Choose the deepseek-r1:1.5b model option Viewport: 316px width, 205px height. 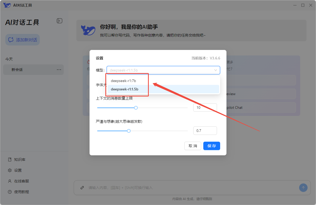coord(163,89)
